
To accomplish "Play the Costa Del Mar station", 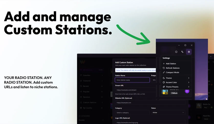I will click(187, 91).
